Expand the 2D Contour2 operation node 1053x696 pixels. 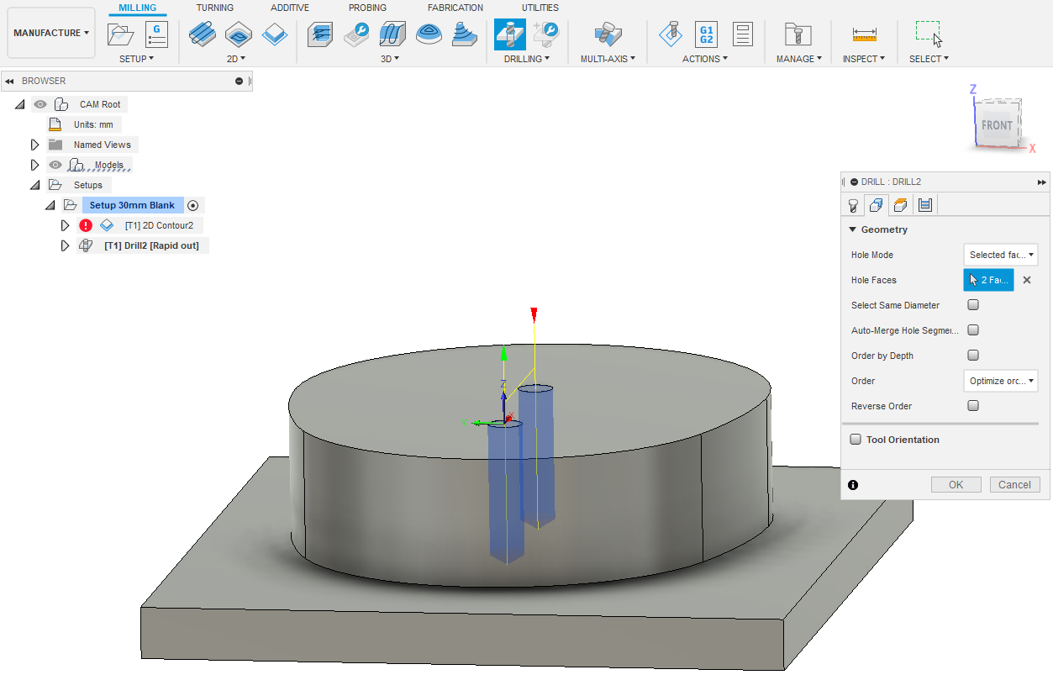(65, 225)
